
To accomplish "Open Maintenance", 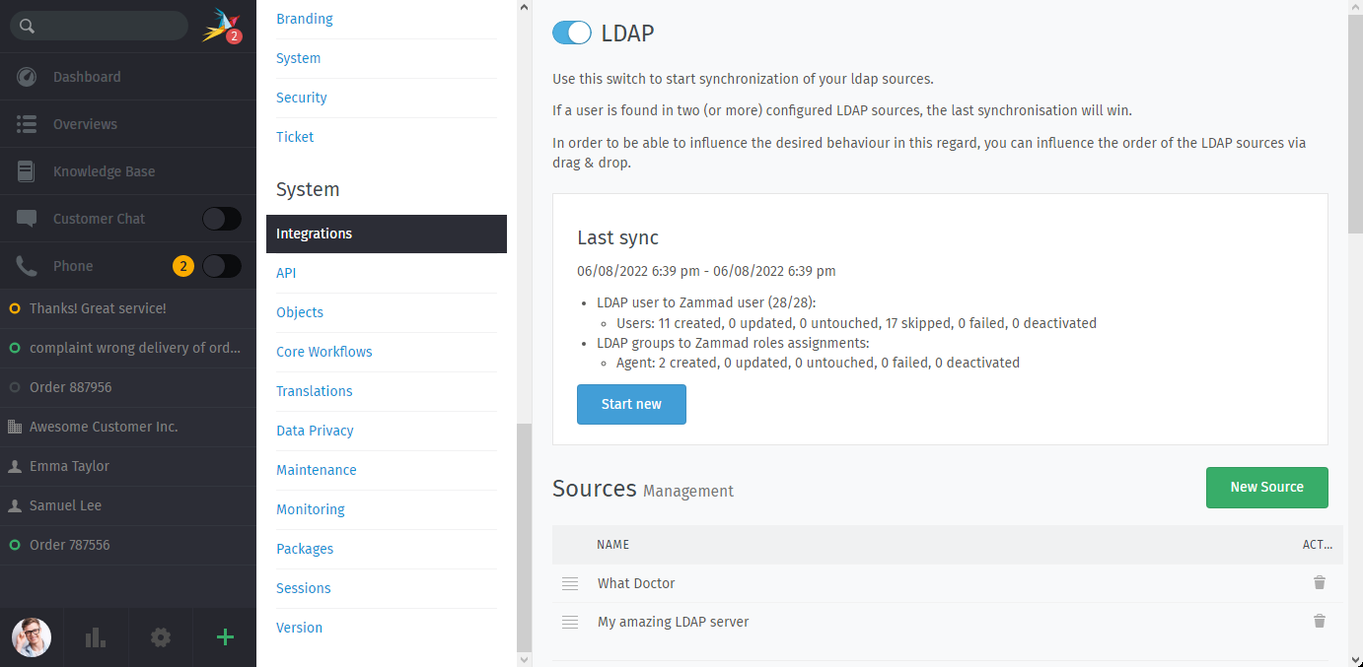I will point(317,470).
